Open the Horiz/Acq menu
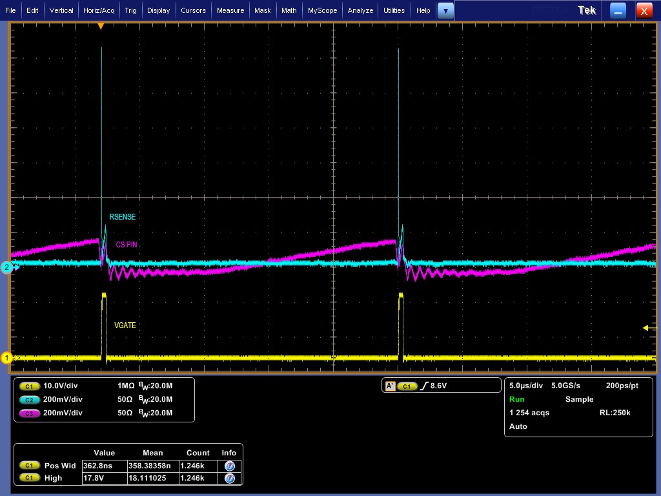661x496 pixels. [98, 10]
